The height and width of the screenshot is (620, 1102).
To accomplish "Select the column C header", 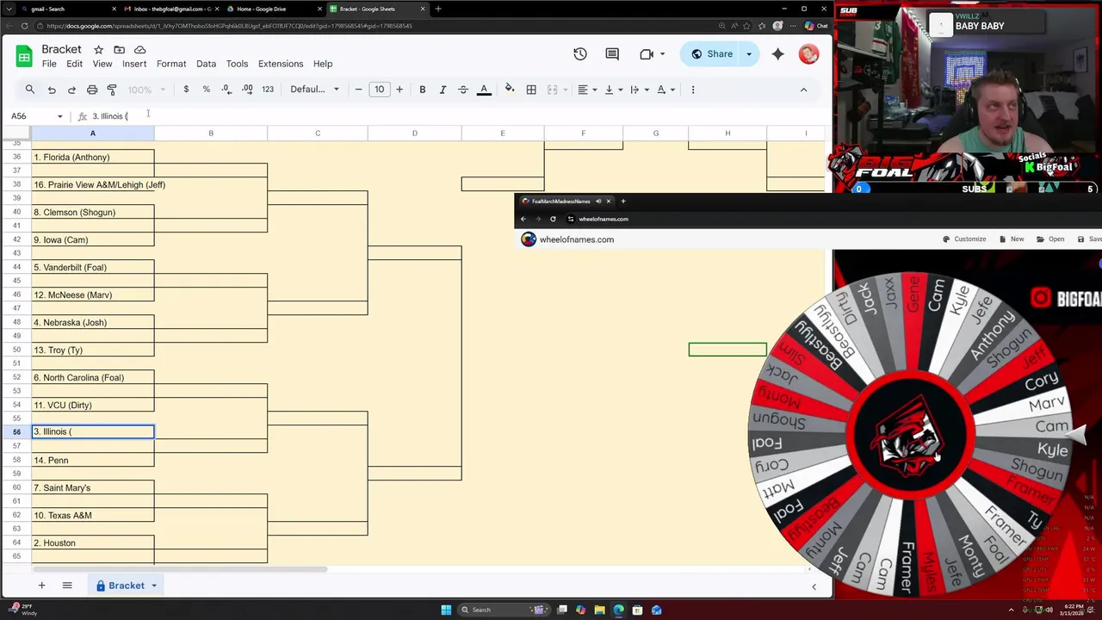I will coord(318,133).
